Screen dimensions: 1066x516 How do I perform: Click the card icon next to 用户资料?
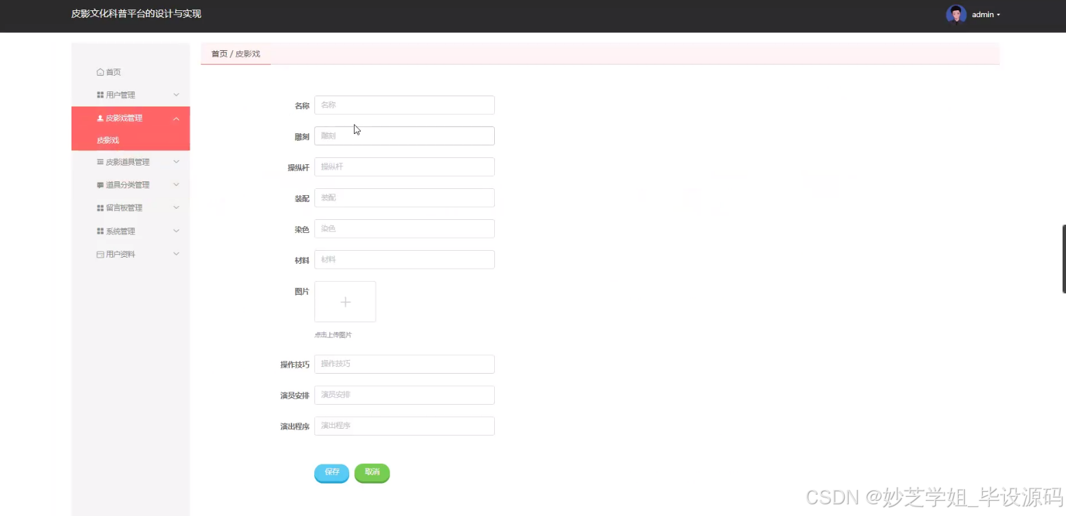[100, 254]
